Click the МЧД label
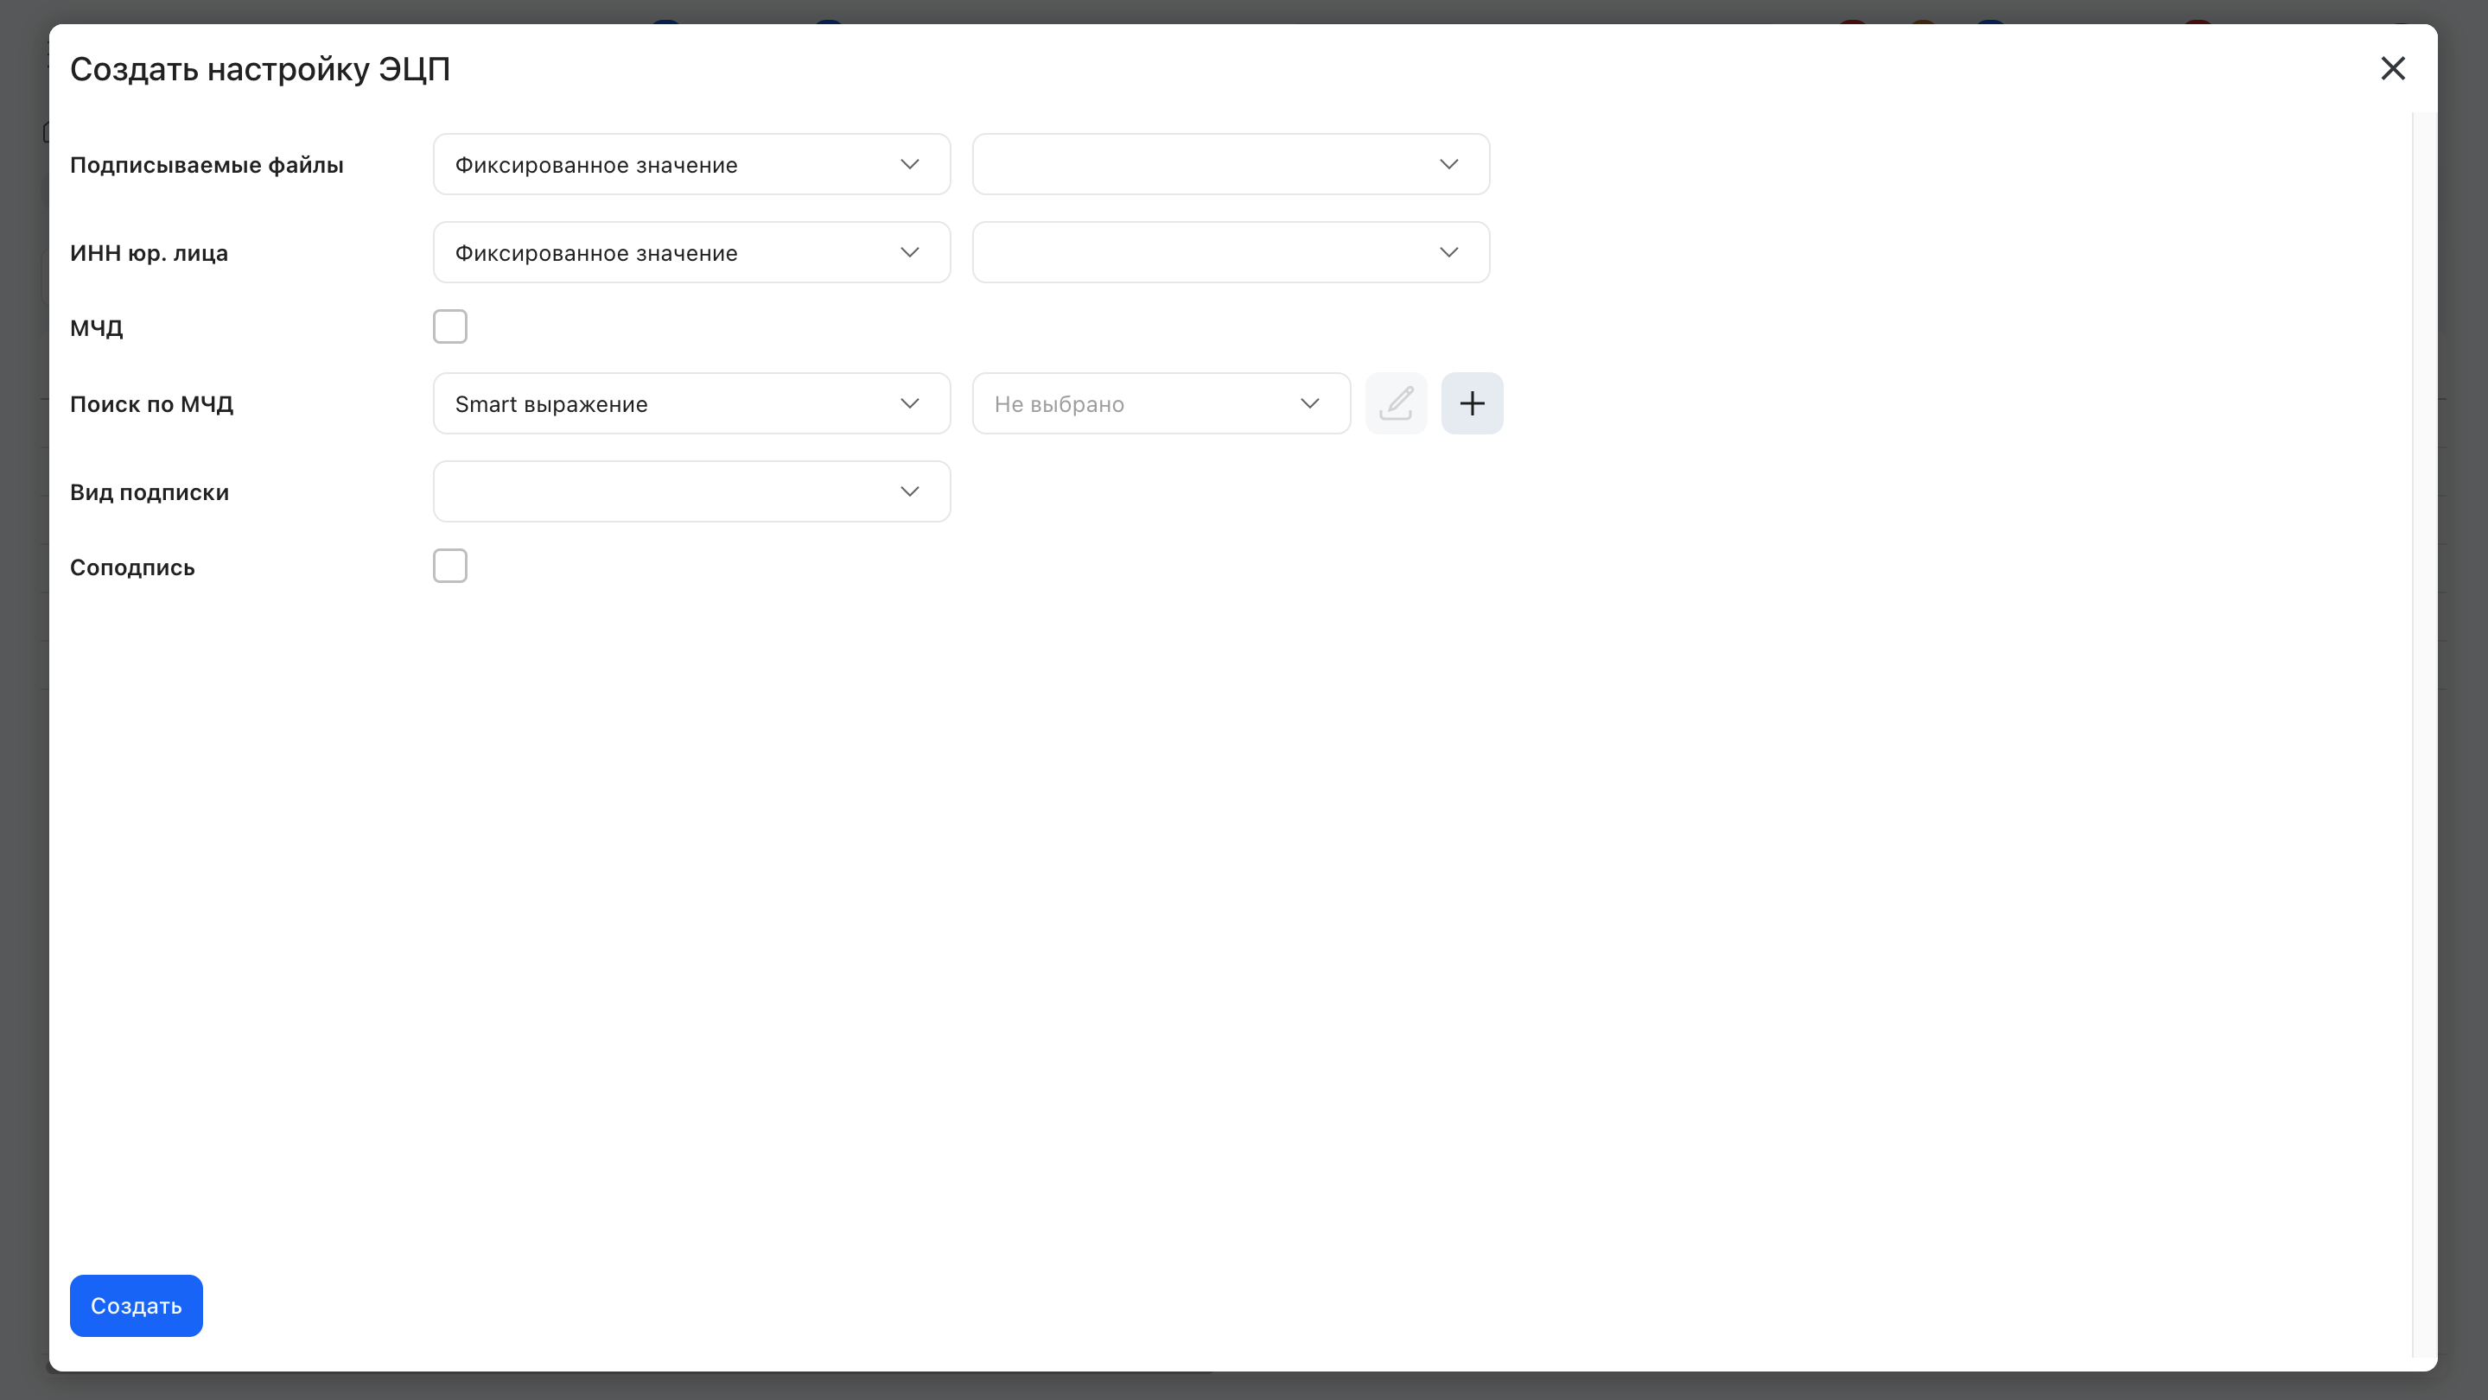The height and width of the screenshot is (1400, 2488). click(97, 328)
